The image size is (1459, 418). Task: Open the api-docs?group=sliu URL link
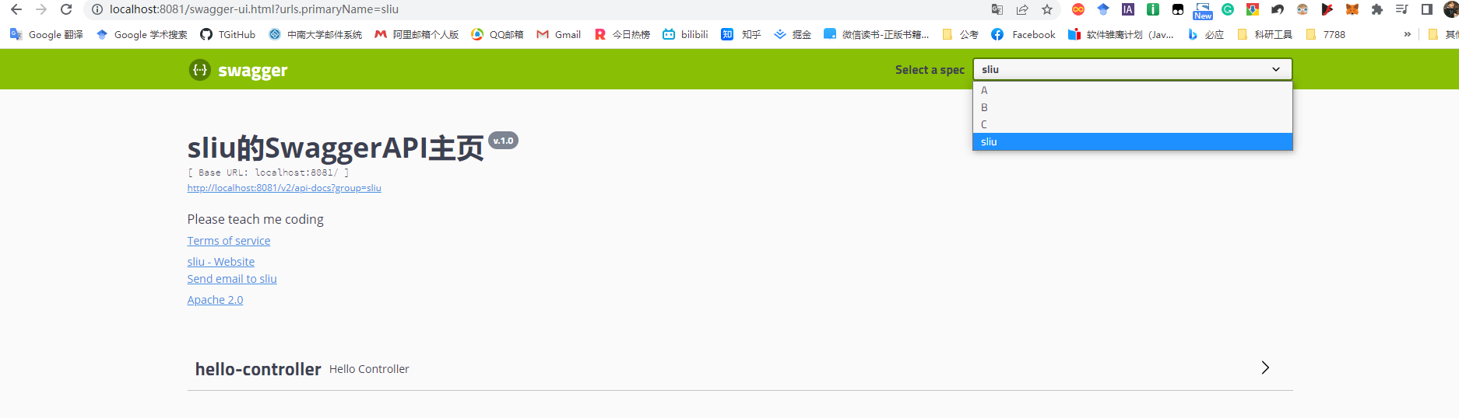coord(284,188)
